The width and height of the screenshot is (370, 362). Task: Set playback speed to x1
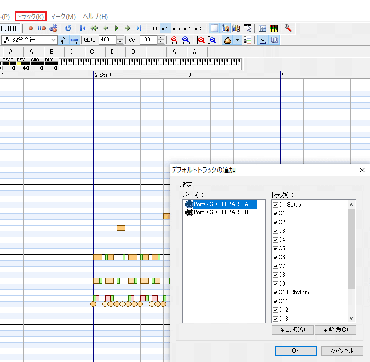click(x=165, y=29)
